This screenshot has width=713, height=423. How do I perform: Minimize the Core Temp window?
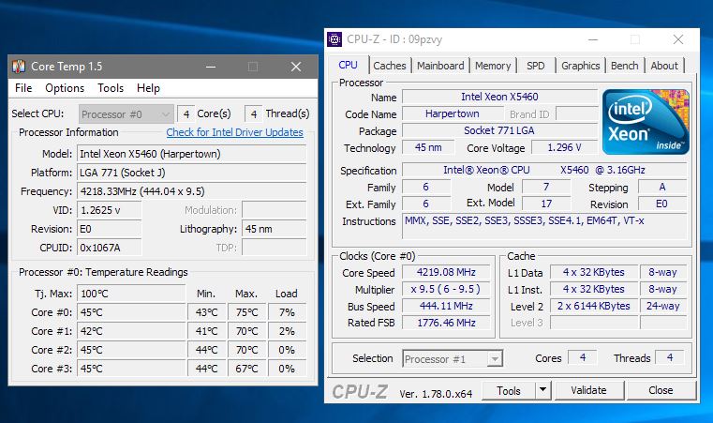pos(211,67)
